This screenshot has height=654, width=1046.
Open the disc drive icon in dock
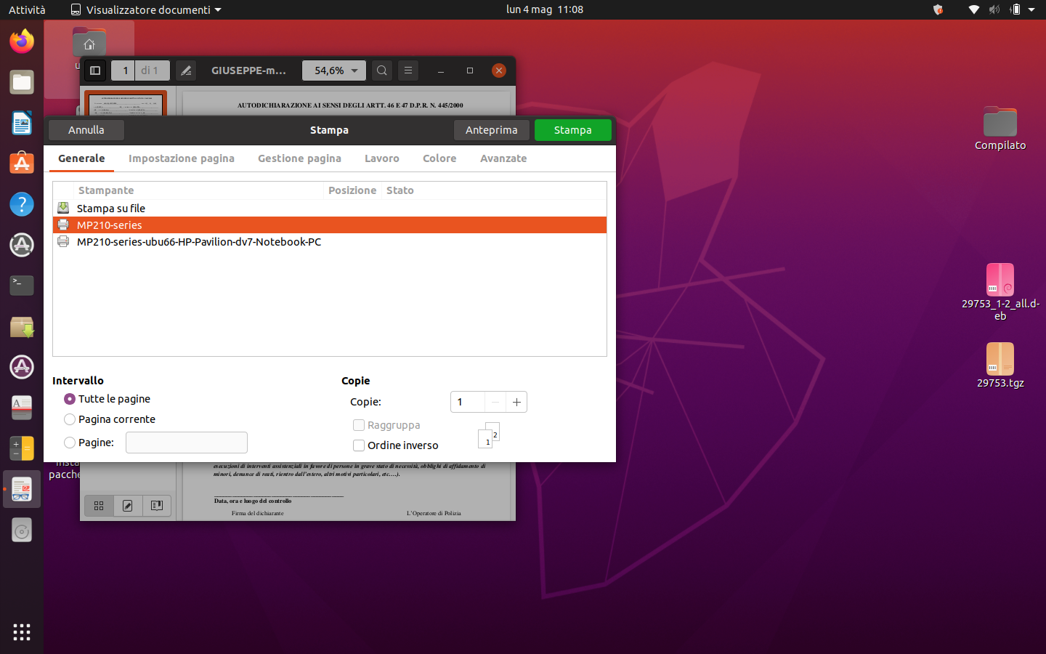click(x=22, y=530)
